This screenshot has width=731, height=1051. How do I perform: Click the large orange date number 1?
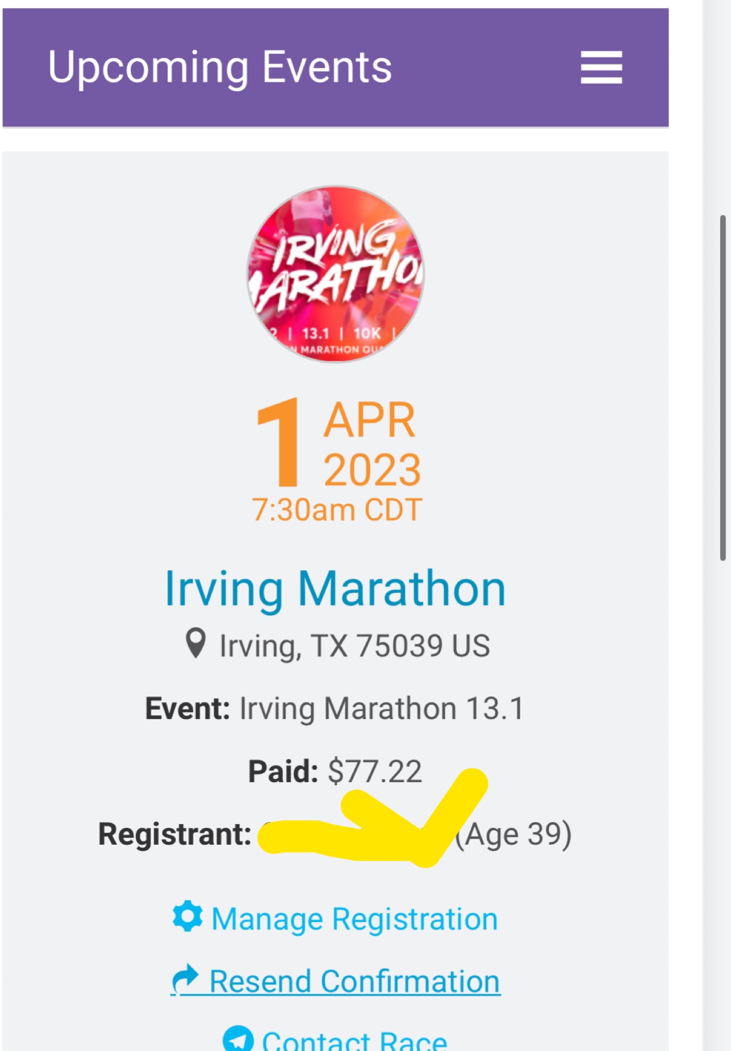(x=278, y=442)
